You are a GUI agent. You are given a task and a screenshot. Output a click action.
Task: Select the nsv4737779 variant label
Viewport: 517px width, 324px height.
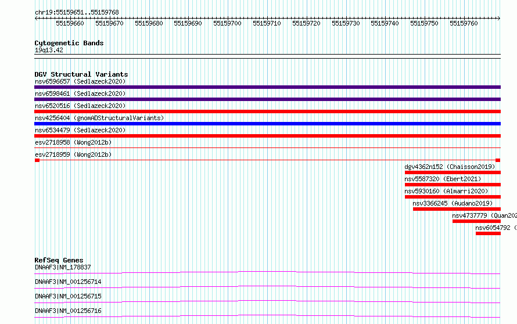[x=484, y=215]
